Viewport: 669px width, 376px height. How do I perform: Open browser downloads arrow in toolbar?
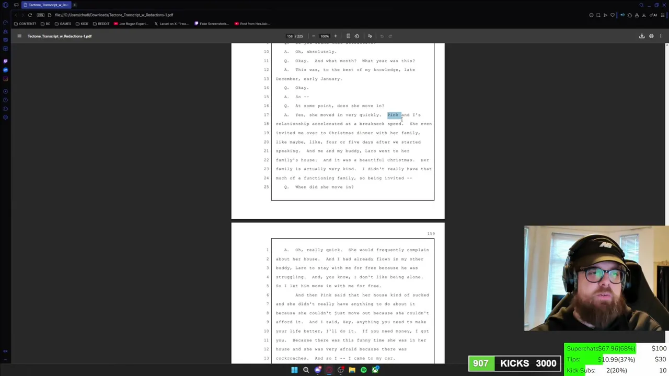tap(643, 15)
